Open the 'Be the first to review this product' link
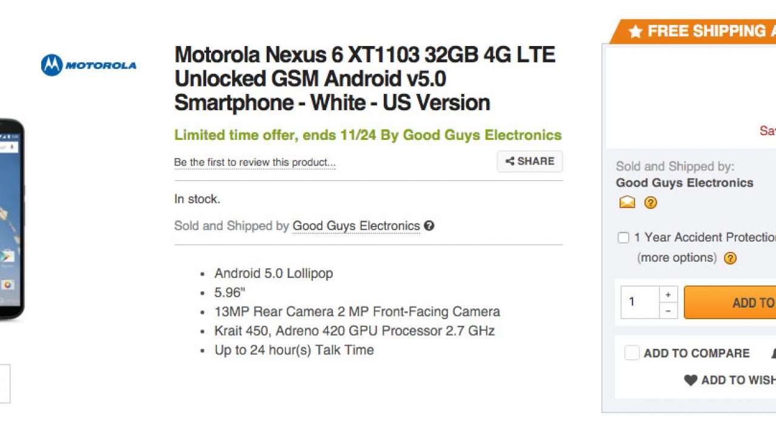Image resolution: width=776 pixels, height=436 pixels. point(255,162)
